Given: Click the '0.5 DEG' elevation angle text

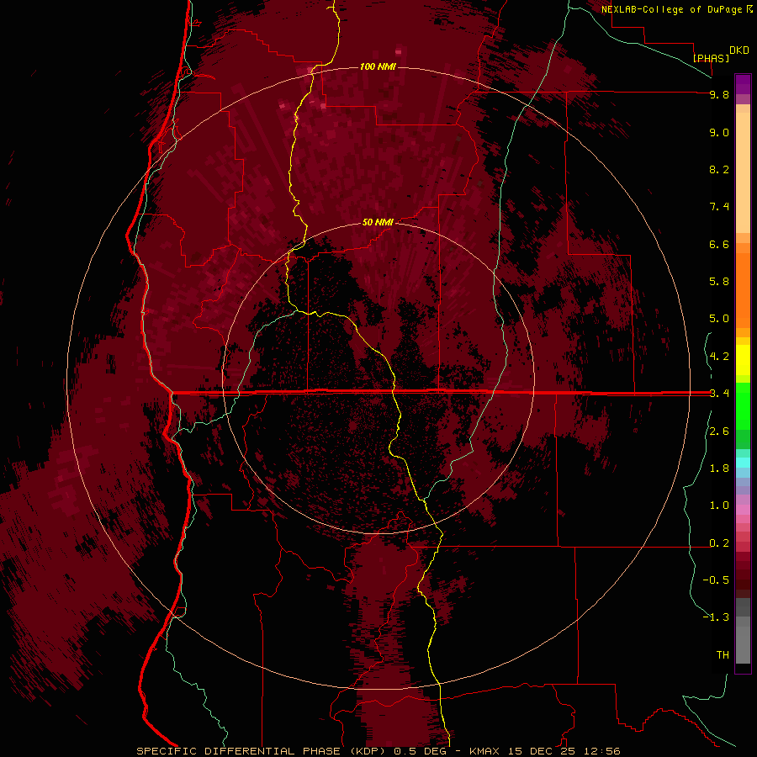Looking at the screenshot, I should tap(420, 751).
